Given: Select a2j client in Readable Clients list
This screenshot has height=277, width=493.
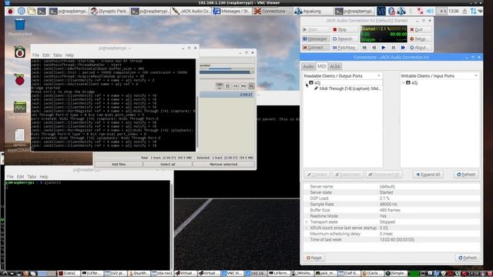Looking at the screenshot, I should (x=315, y=83).
